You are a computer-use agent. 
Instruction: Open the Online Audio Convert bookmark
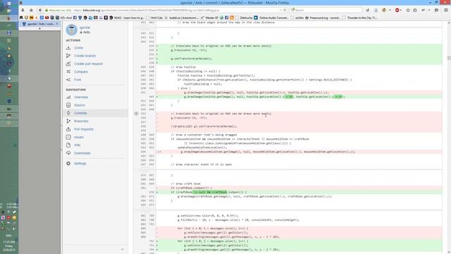tap(271, 18)
